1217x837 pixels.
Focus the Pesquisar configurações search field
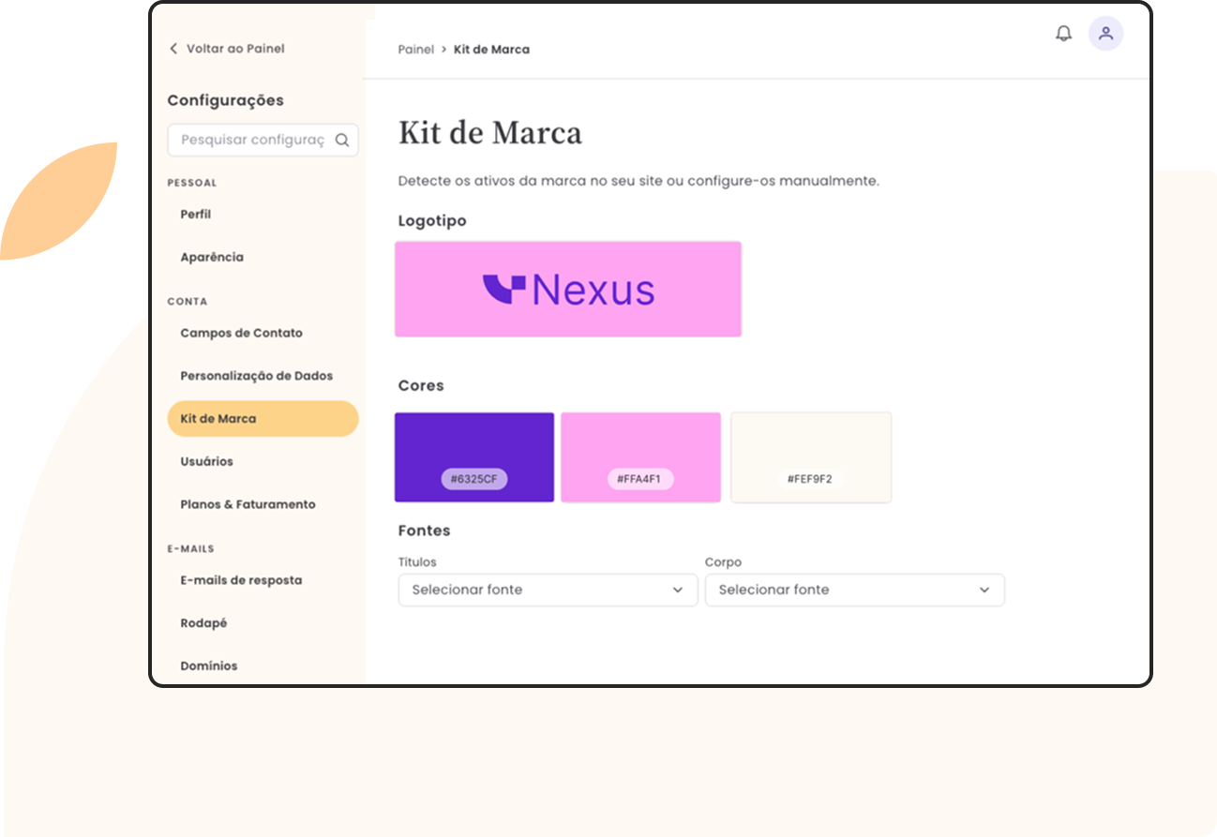coord(263,140)
